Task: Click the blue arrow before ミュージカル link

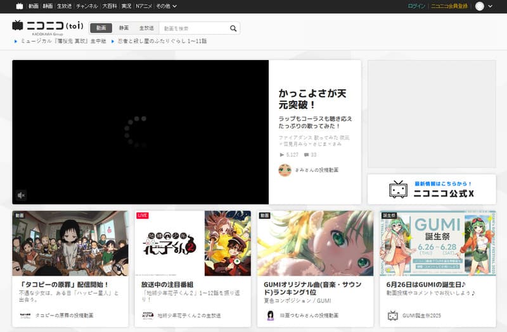Action: (x=15, y=41)
